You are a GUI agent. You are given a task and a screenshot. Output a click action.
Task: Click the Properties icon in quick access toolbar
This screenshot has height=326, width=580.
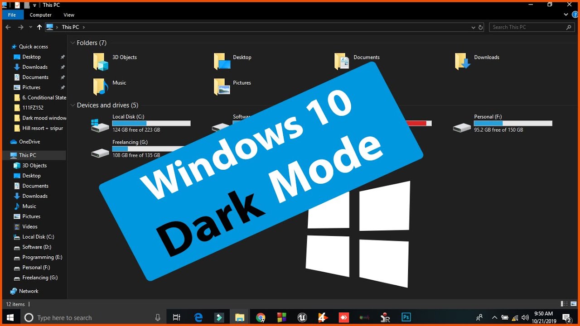pyautogui.click(x=17, y=5)
